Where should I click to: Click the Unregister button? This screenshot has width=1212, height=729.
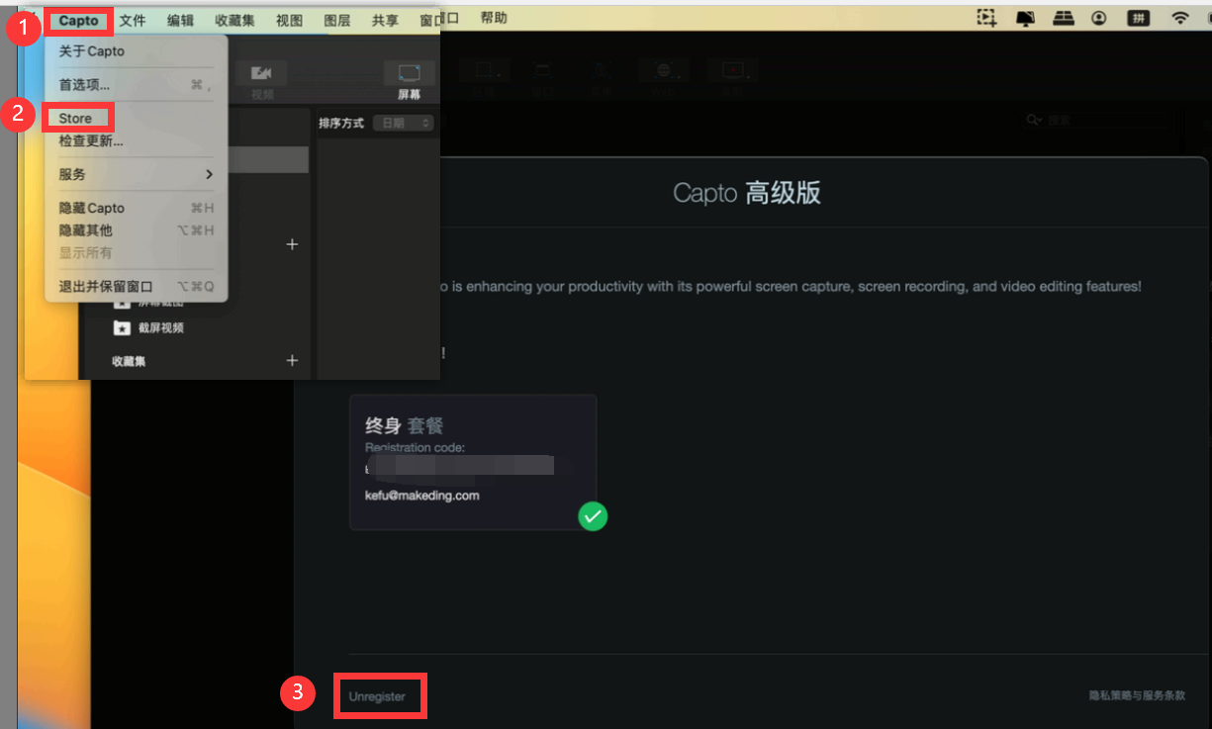pos(378,696)
